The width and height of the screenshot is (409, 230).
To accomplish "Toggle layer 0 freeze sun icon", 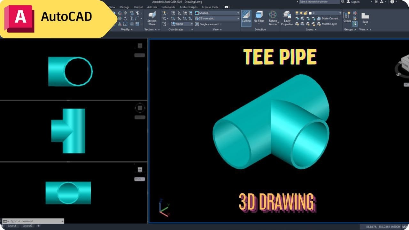I will pyautogui.click(x=301, y=13).
